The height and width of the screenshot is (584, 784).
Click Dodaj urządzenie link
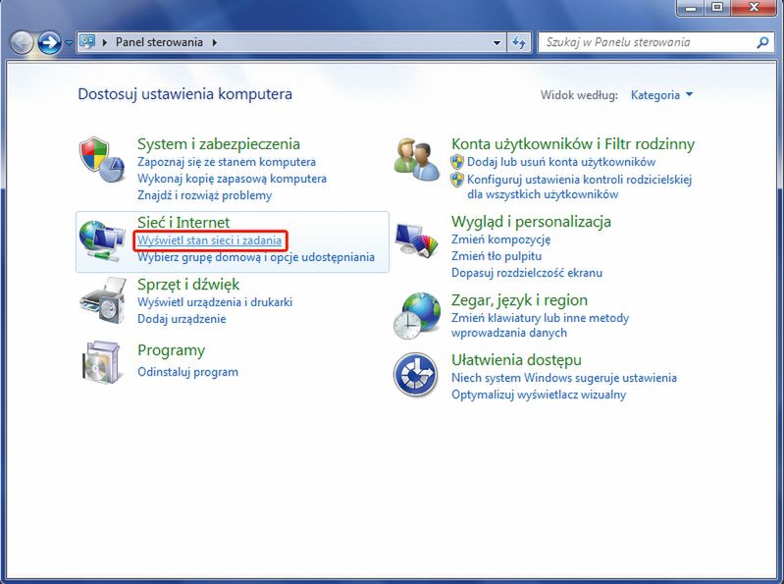click(x=182, y=319)
